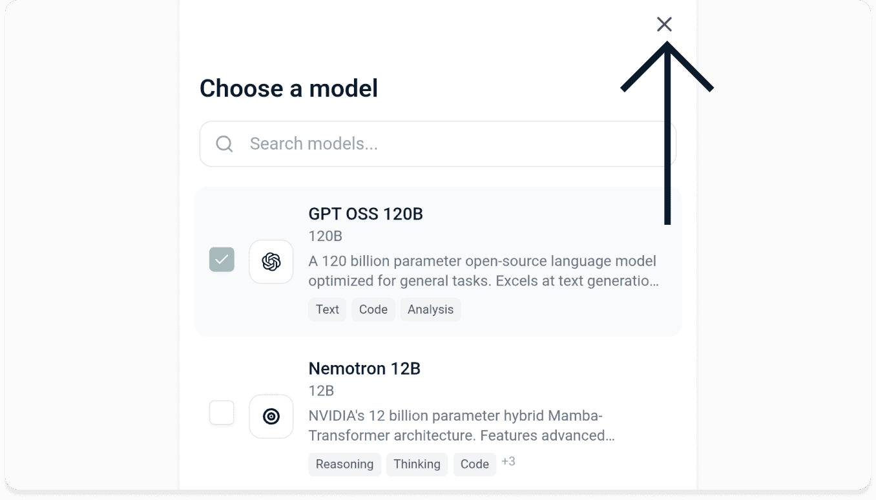The height and width of the screenshot is (500, 876).
Task: Click the NVIDIA icon beside Nemotron 12B
Action: tap(271, 416)
